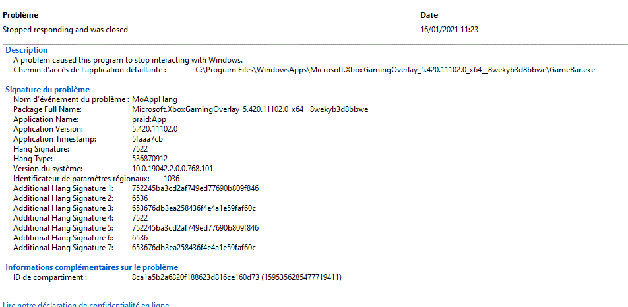Click the Package Full Name value
This screenshot has width=628, height=307.
point(250,109)
